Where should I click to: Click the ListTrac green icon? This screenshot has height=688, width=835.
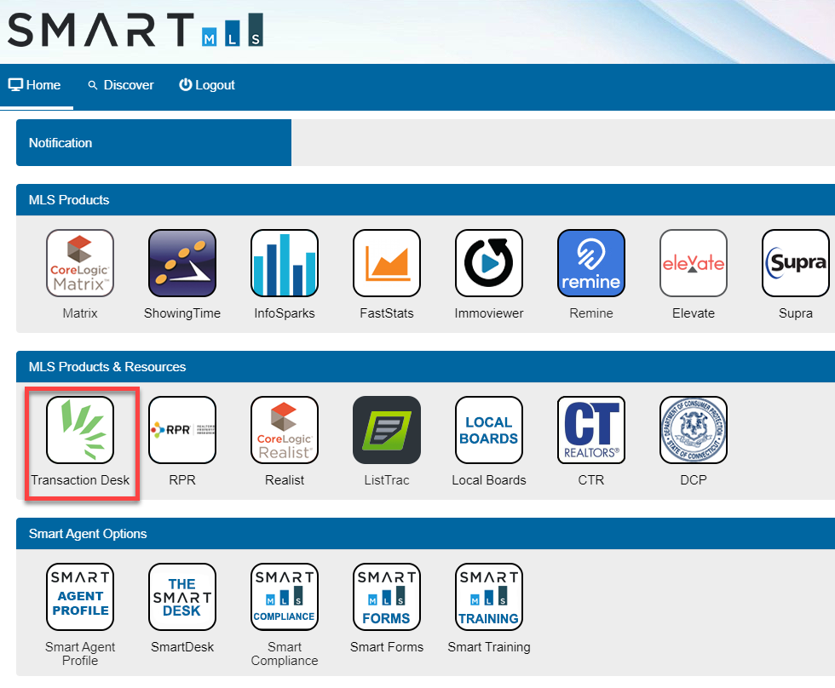(x=387, y=430)
